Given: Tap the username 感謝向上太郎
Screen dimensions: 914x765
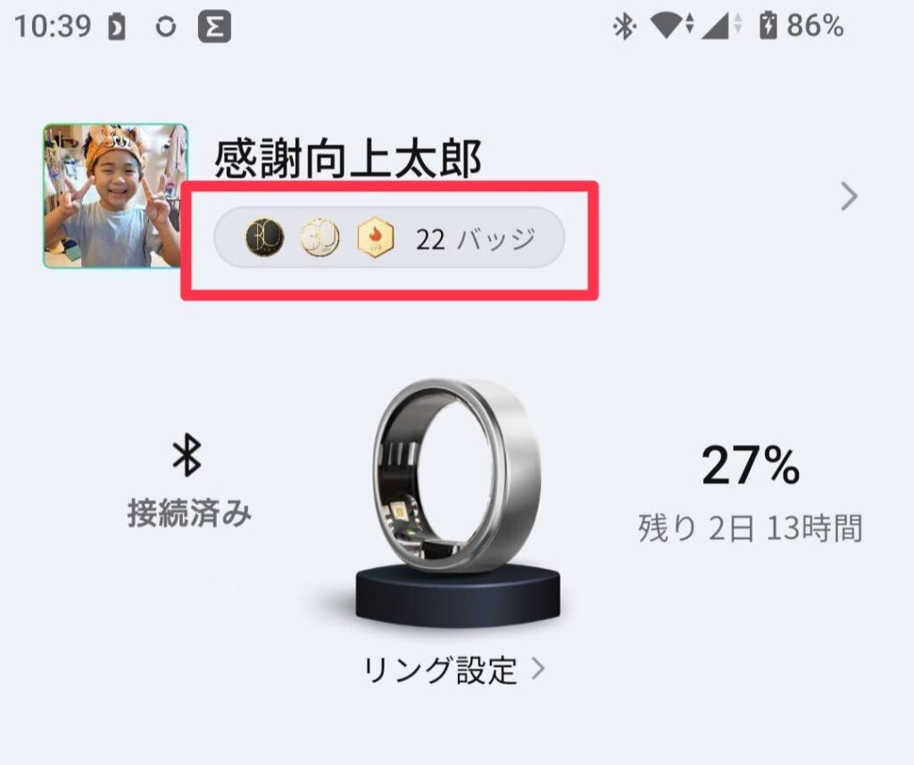Looking at the screenshot, I should (x=348, y=159).
